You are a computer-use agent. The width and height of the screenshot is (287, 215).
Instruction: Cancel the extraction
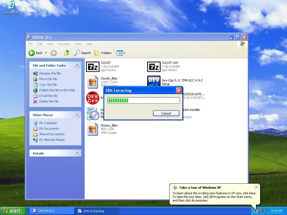click(x=166, y=113)
